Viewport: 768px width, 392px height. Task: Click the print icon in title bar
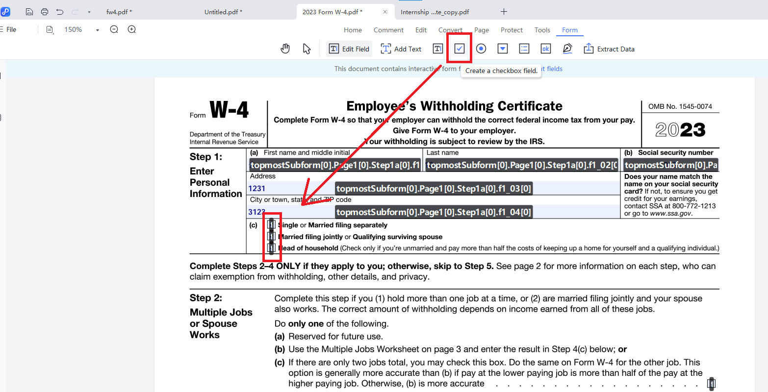(45, 12)
